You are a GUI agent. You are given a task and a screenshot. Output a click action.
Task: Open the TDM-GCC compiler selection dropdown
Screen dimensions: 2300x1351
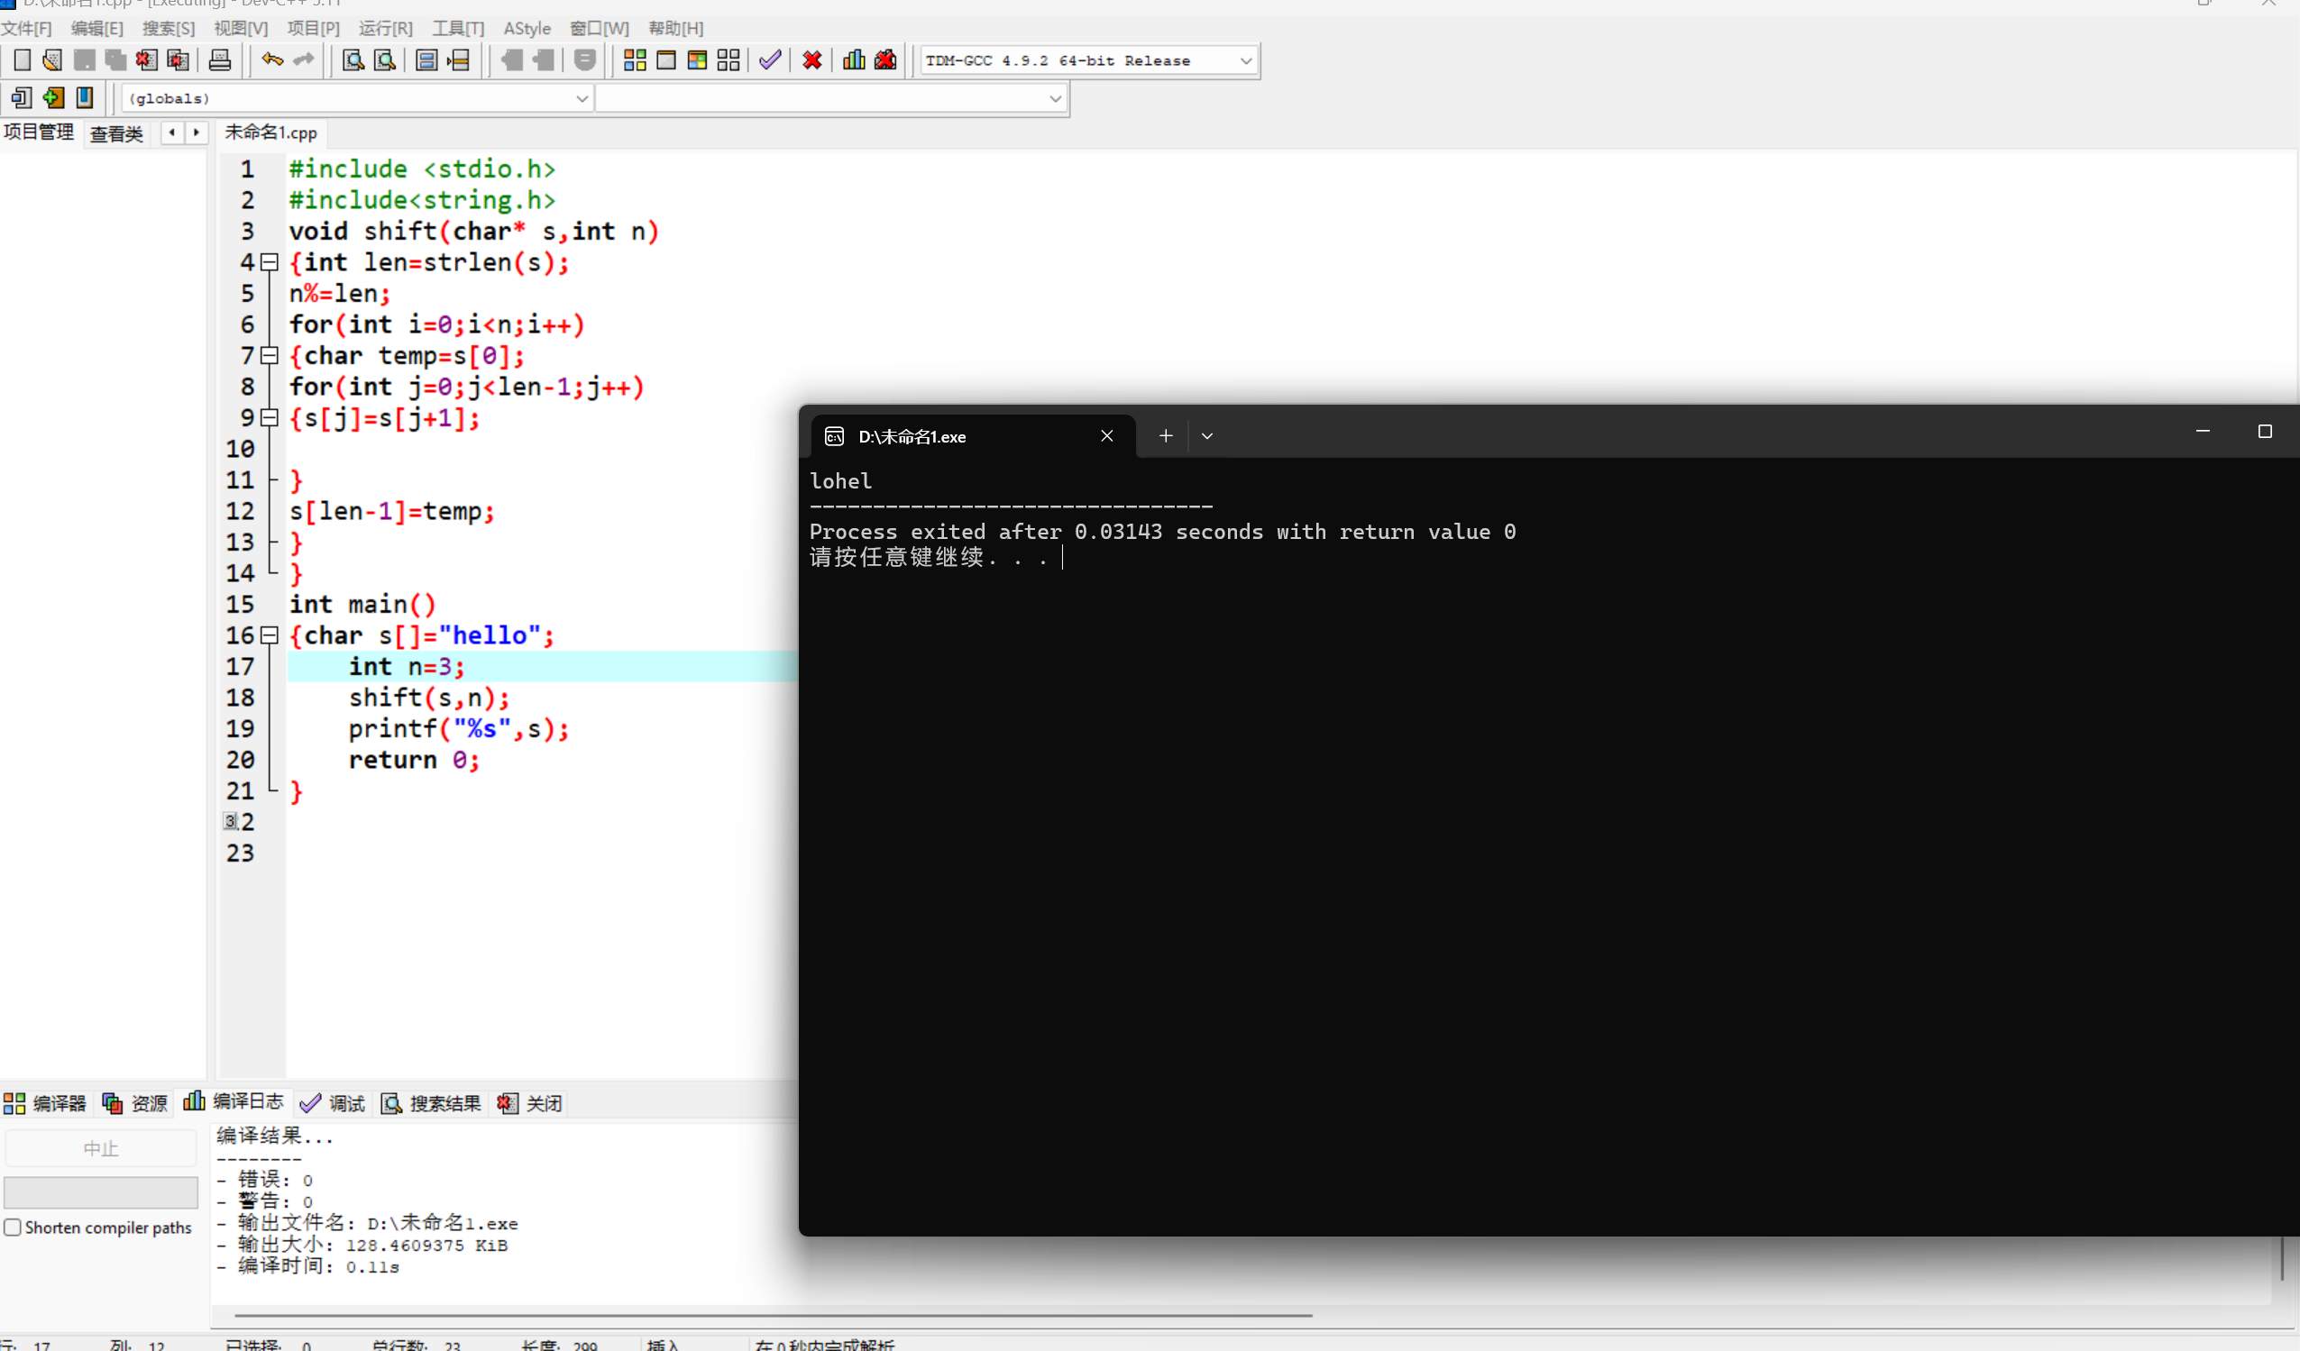[x=1246, y=61]
